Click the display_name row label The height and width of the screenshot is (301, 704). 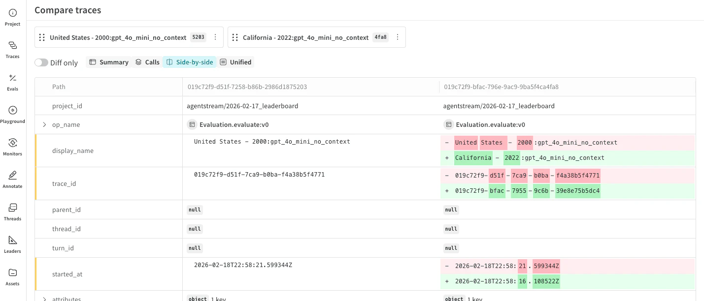click(x=73, y=150)
